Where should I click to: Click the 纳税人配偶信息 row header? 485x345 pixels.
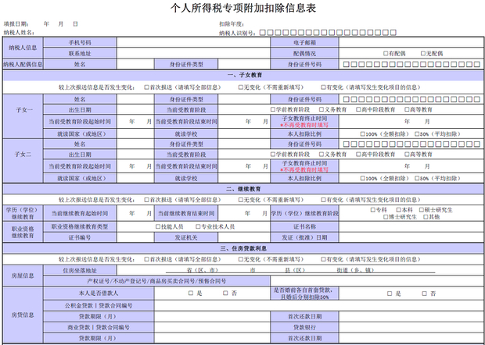point(23,64)
